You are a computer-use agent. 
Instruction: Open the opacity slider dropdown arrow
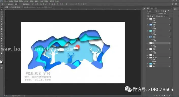(168, 13)
